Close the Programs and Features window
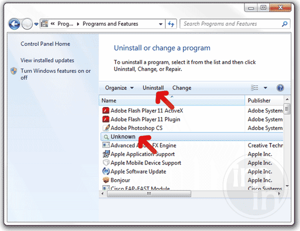Screen dimensions: 300x231 [280, 7]
